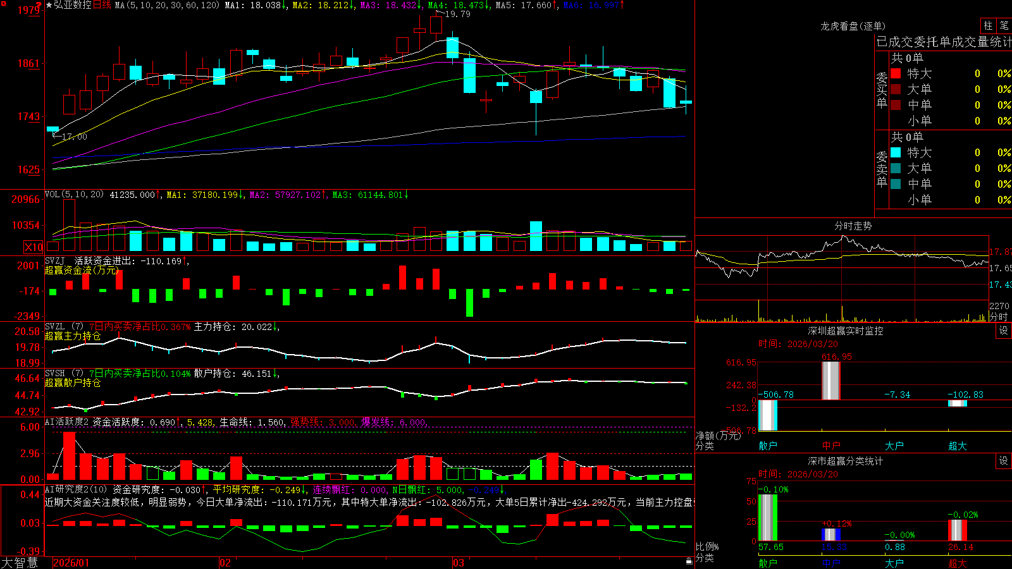Click the lock icon at chart bottom-right
Image resolution: width=1012 pixels, height=569 pixels.
689,561
